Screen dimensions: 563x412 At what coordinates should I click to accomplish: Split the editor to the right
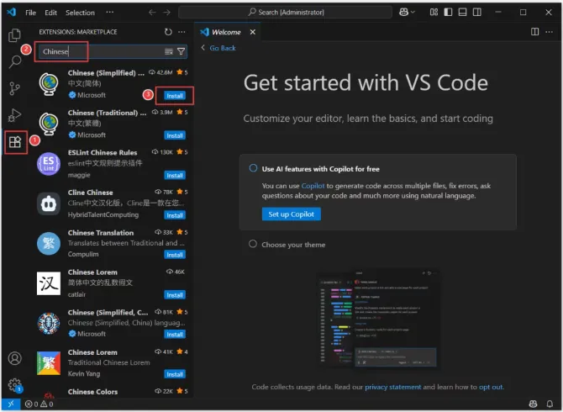coord(534,32)
